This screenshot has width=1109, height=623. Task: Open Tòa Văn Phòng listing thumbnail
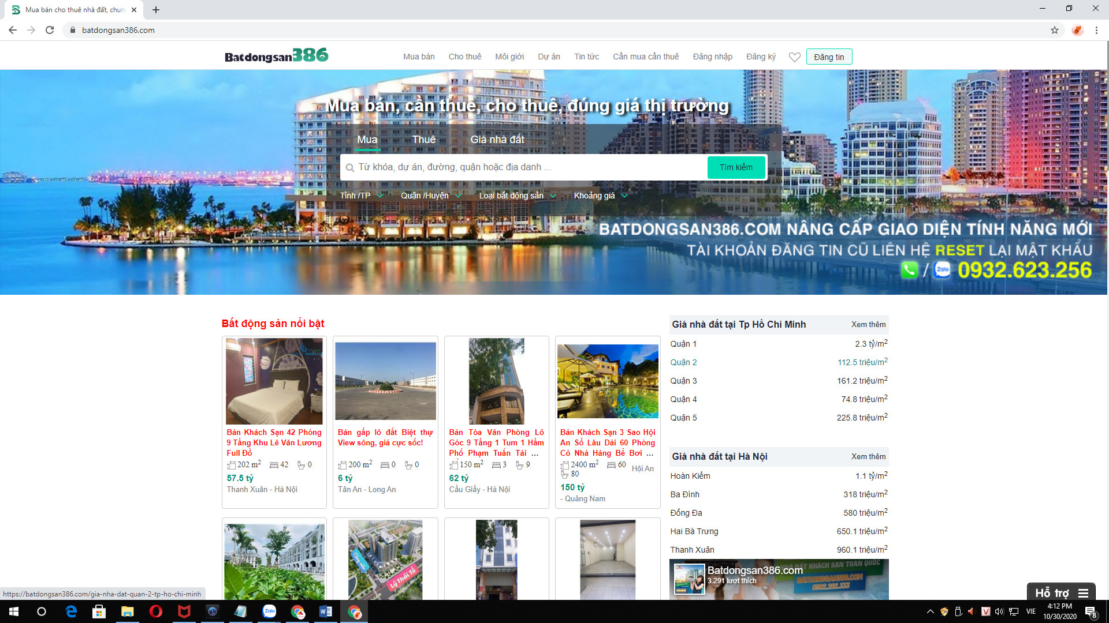(x=497, y=381)
